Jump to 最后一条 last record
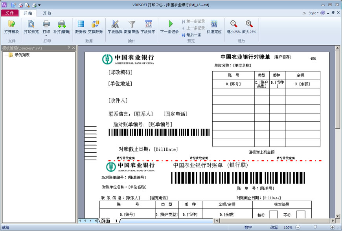Screen dimensions: 342x231 [x=191, y=35]
